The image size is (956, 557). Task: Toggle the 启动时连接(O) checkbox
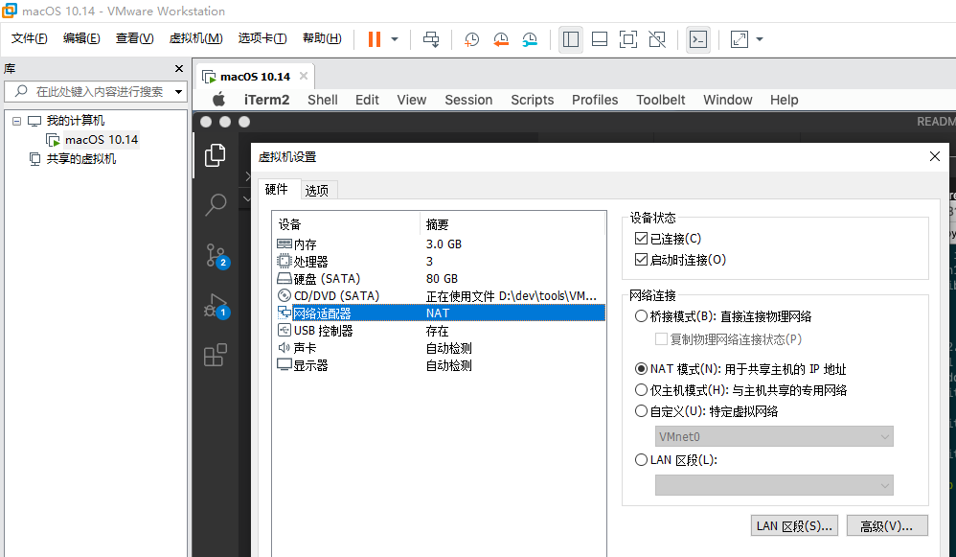point(641,259)
